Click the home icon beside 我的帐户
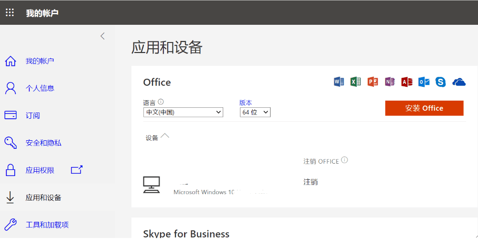 click(11, 61)
